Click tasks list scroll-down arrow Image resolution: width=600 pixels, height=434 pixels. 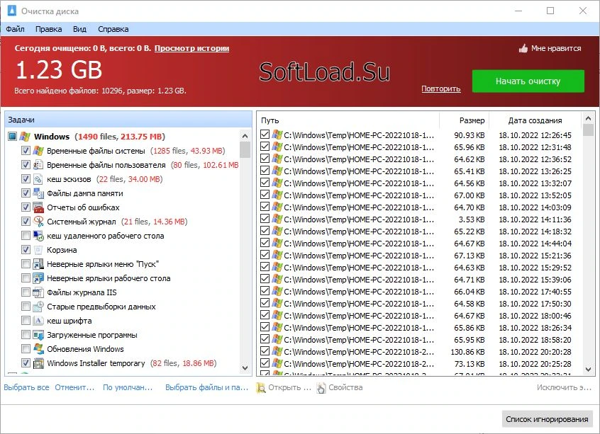click(x=245, y=368)
